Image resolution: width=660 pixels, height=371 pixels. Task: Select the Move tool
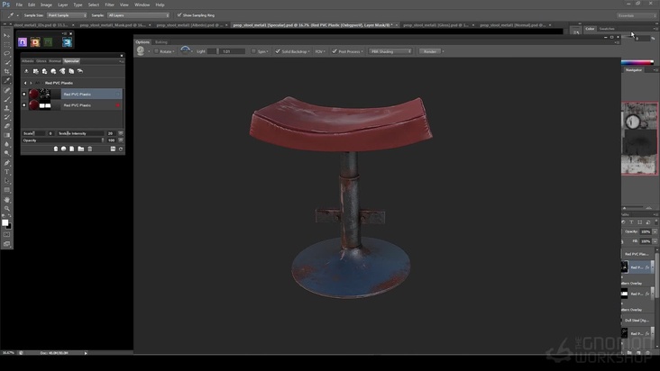[x=6, y=35]
